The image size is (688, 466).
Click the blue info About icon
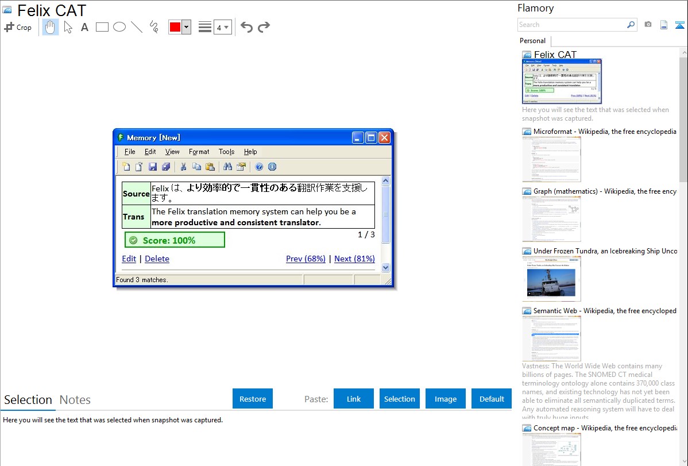click(272, 167)
